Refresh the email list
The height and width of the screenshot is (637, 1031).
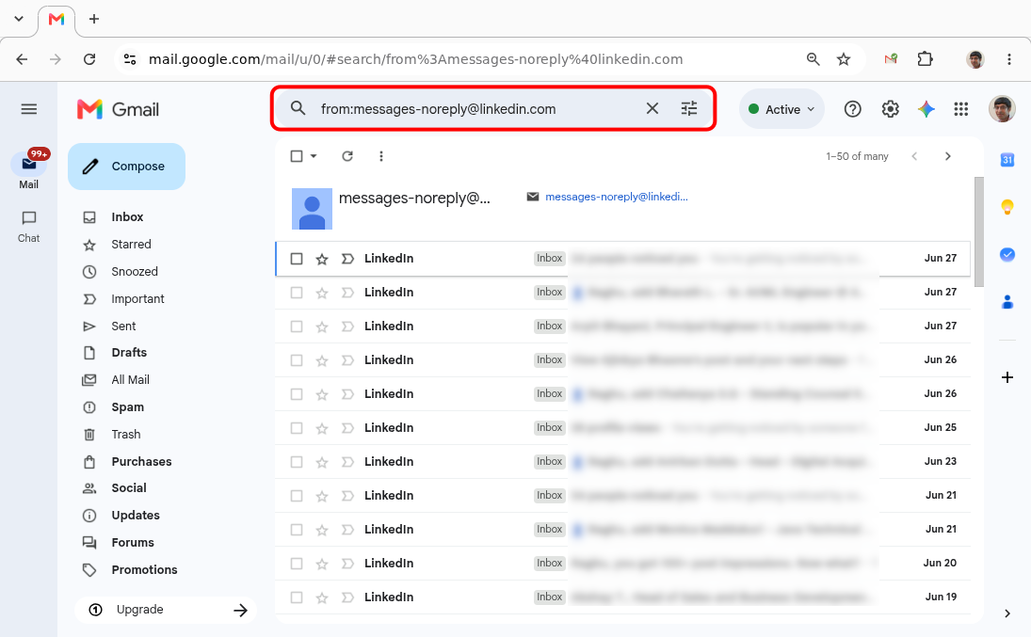pos(347,156)
